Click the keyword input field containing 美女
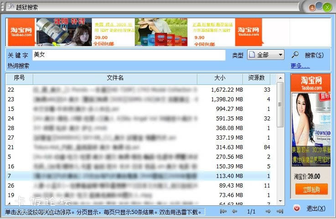Screen dimensions: 336x219 [x=129, y=55]
